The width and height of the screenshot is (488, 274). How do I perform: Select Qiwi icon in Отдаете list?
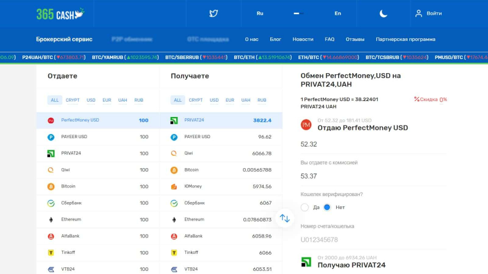coord(51,170)
